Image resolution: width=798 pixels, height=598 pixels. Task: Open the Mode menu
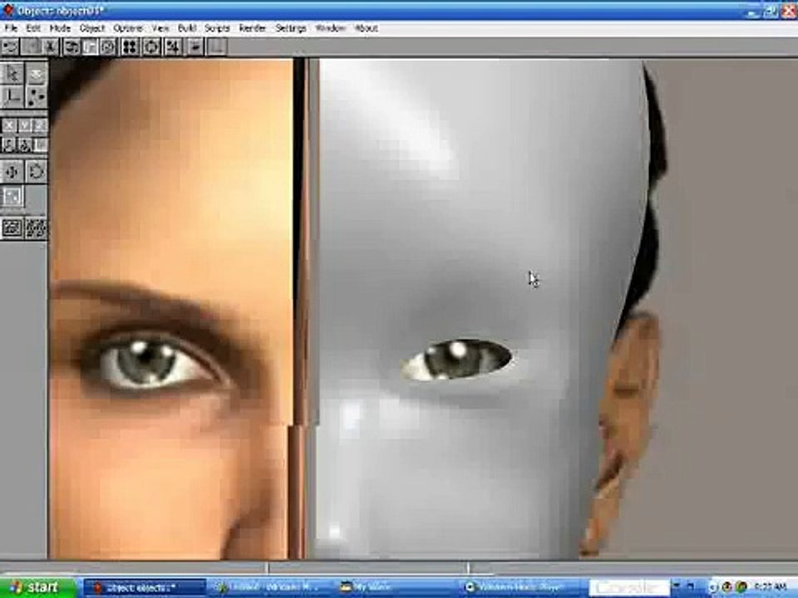coord(60,28)
